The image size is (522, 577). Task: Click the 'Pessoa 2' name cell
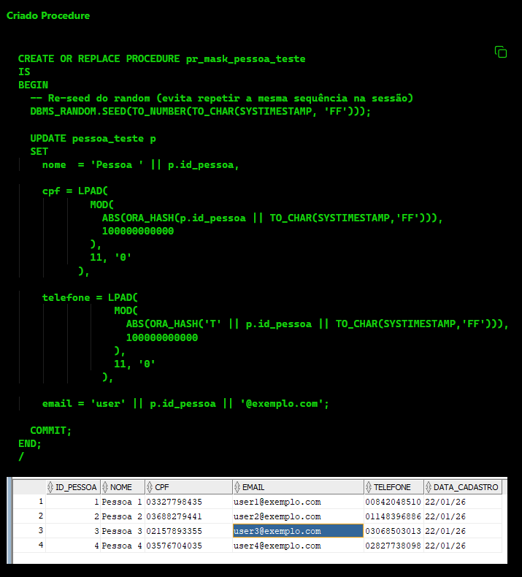point(122,516)
